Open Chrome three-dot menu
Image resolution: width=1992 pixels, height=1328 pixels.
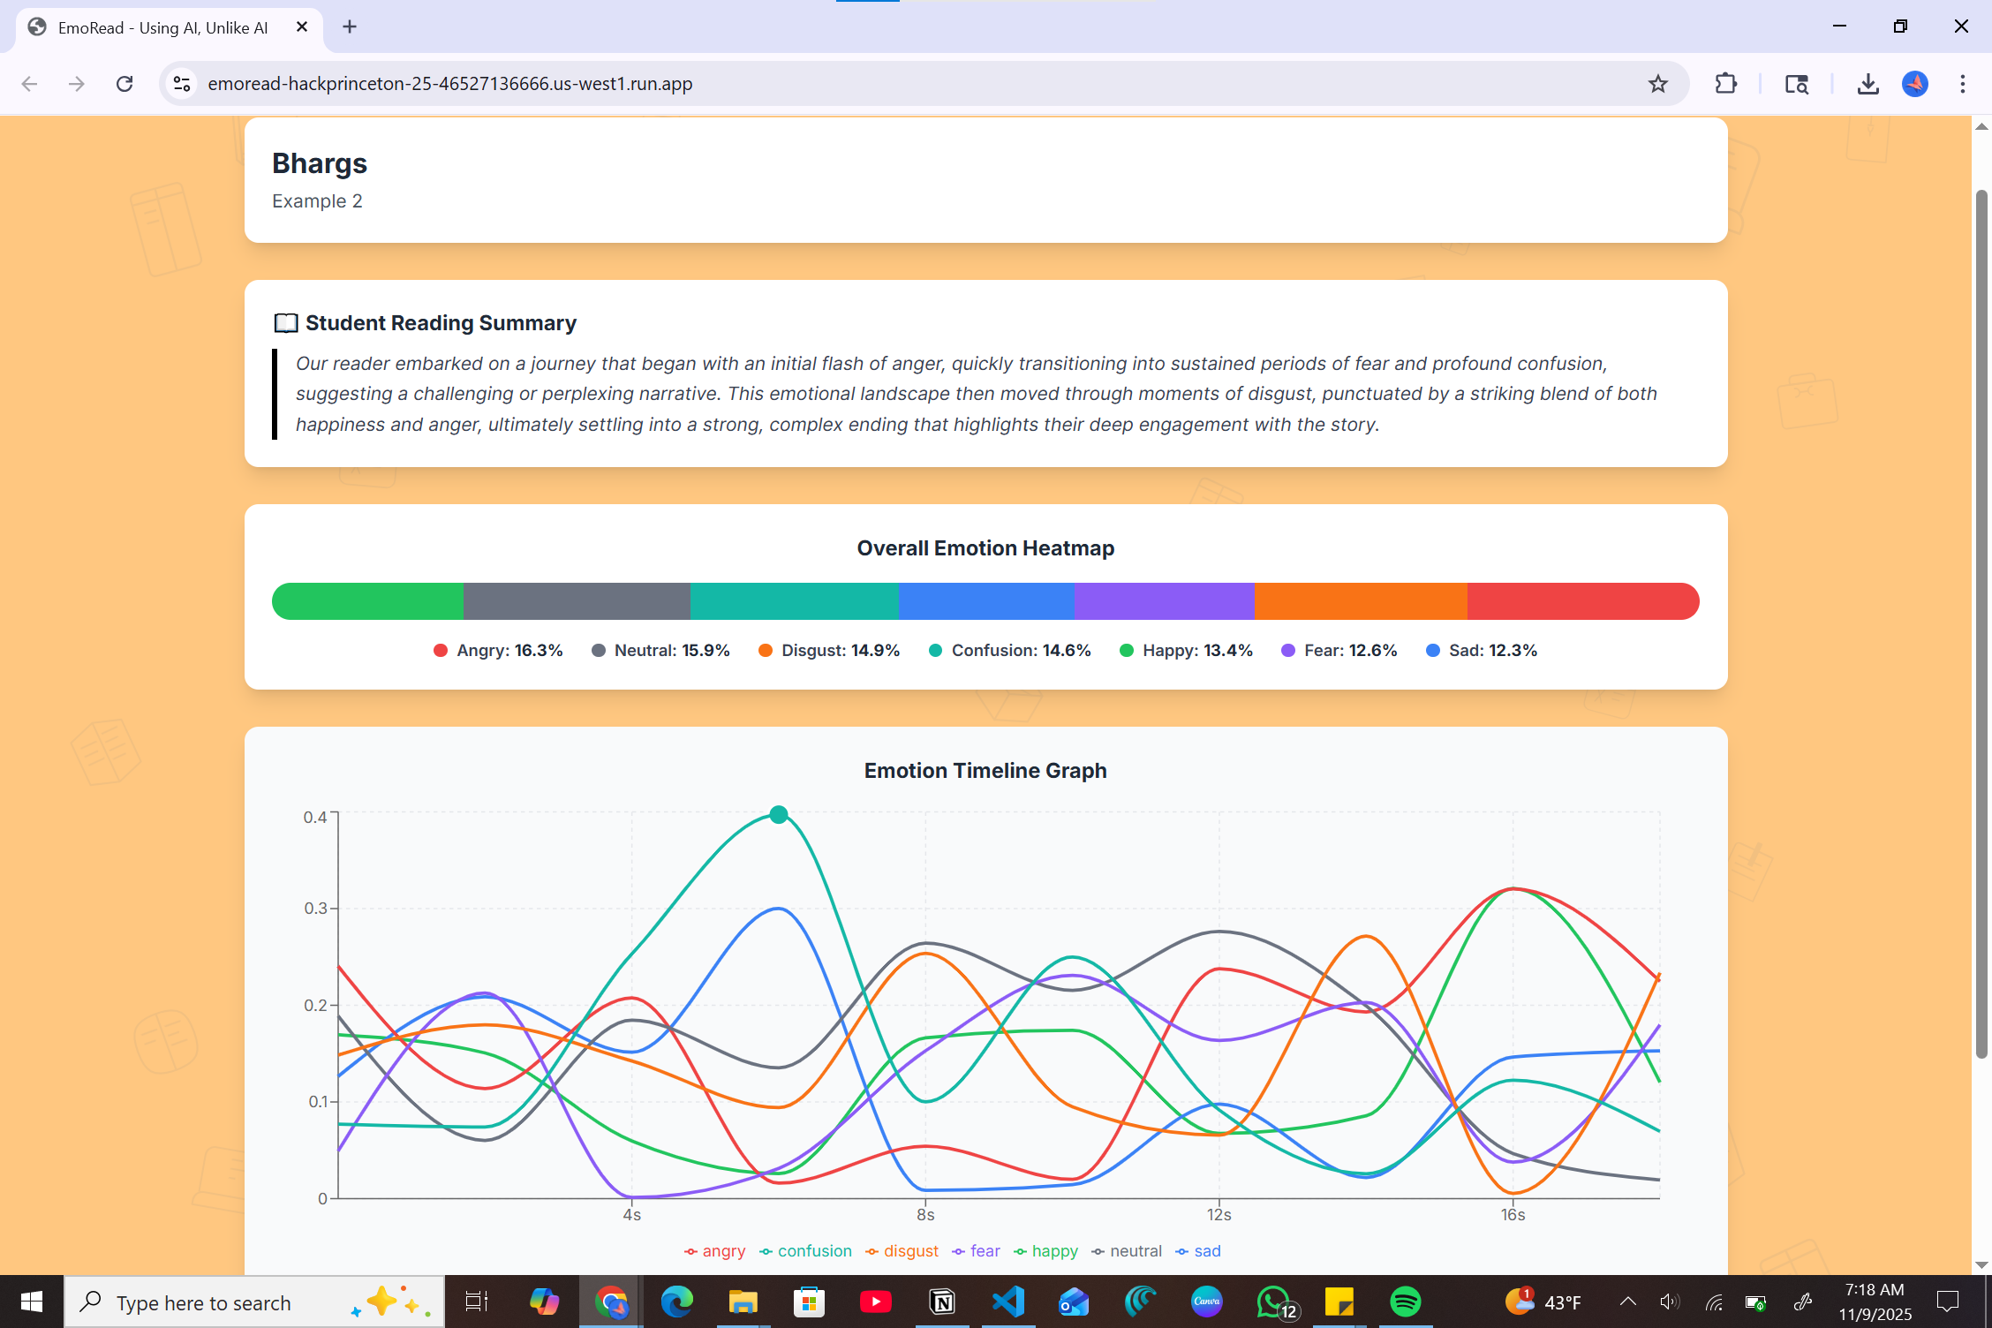click(x=1963, y=84)
